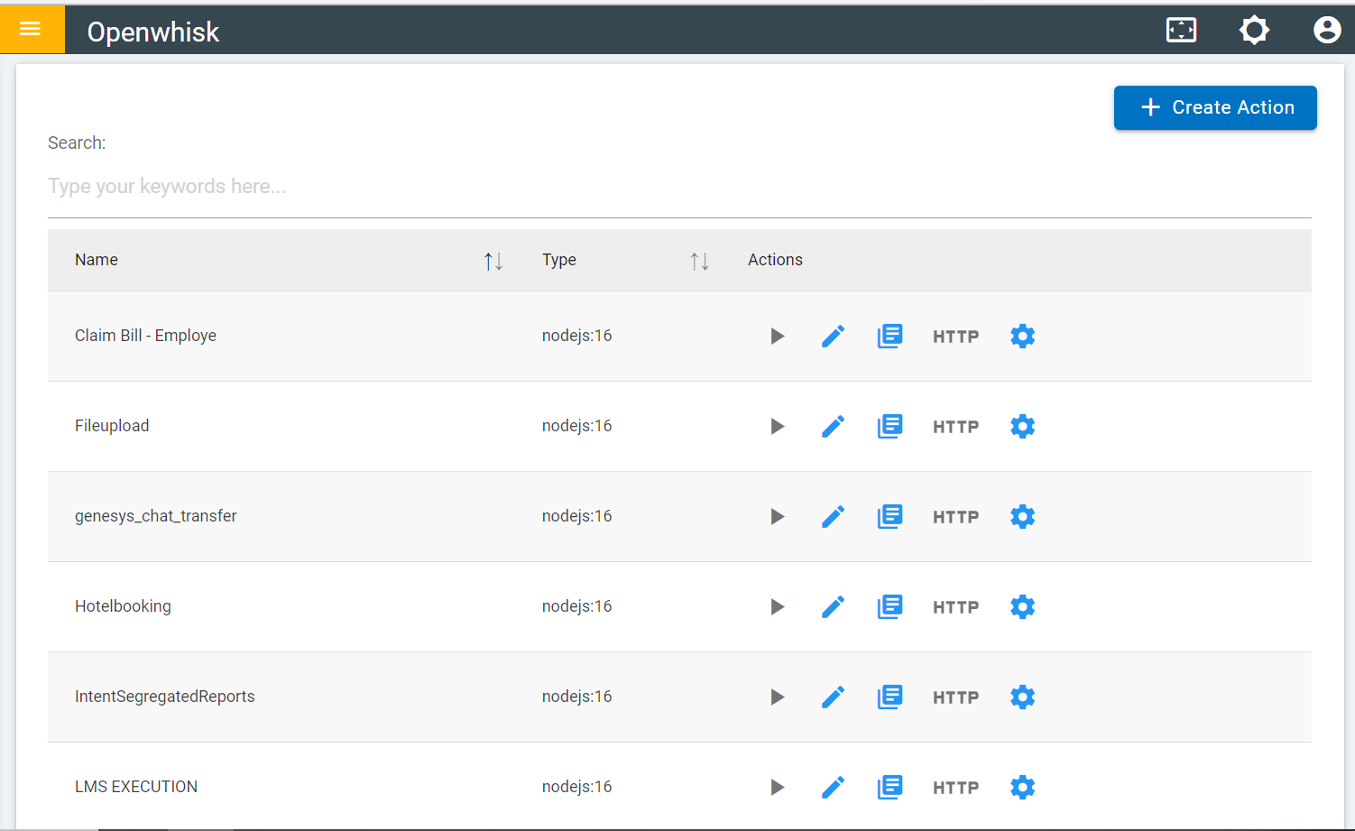
Task: Sort the table by the Type column
Action: coord(699,261)
